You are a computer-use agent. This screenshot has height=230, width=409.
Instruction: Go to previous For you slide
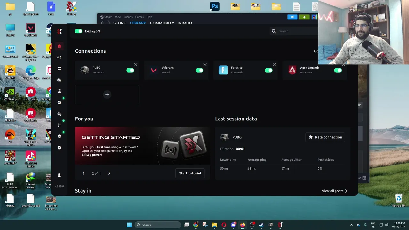83,173
